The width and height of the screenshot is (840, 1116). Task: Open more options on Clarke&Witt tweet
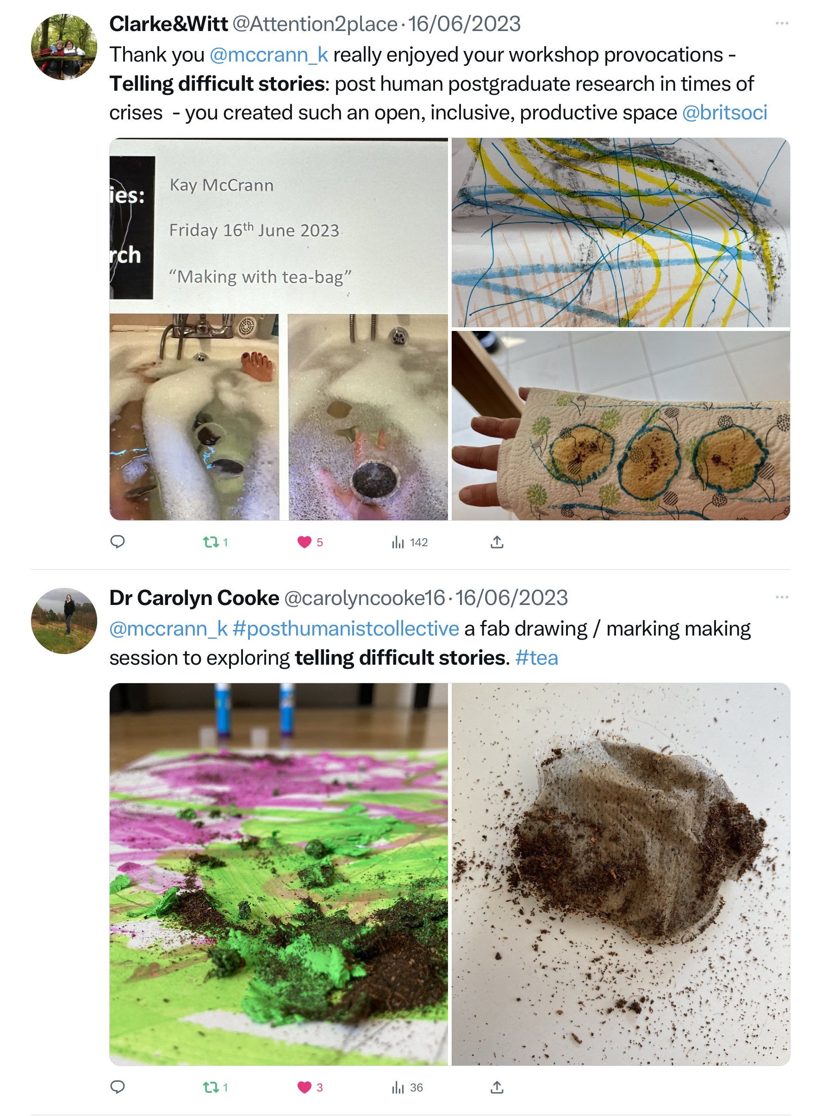[x=782, y=23]
